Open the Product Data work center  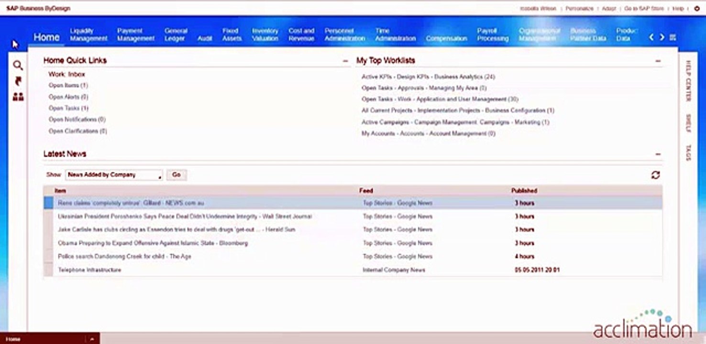(x=627, y=34)
